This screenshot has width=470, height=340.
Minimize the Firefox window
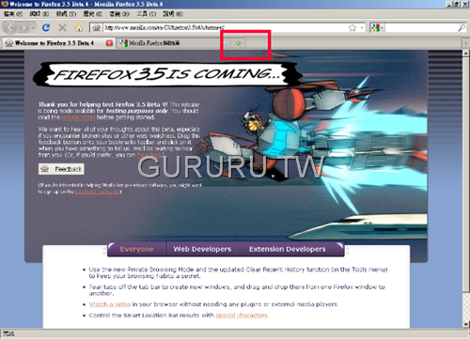coord(449,4)
